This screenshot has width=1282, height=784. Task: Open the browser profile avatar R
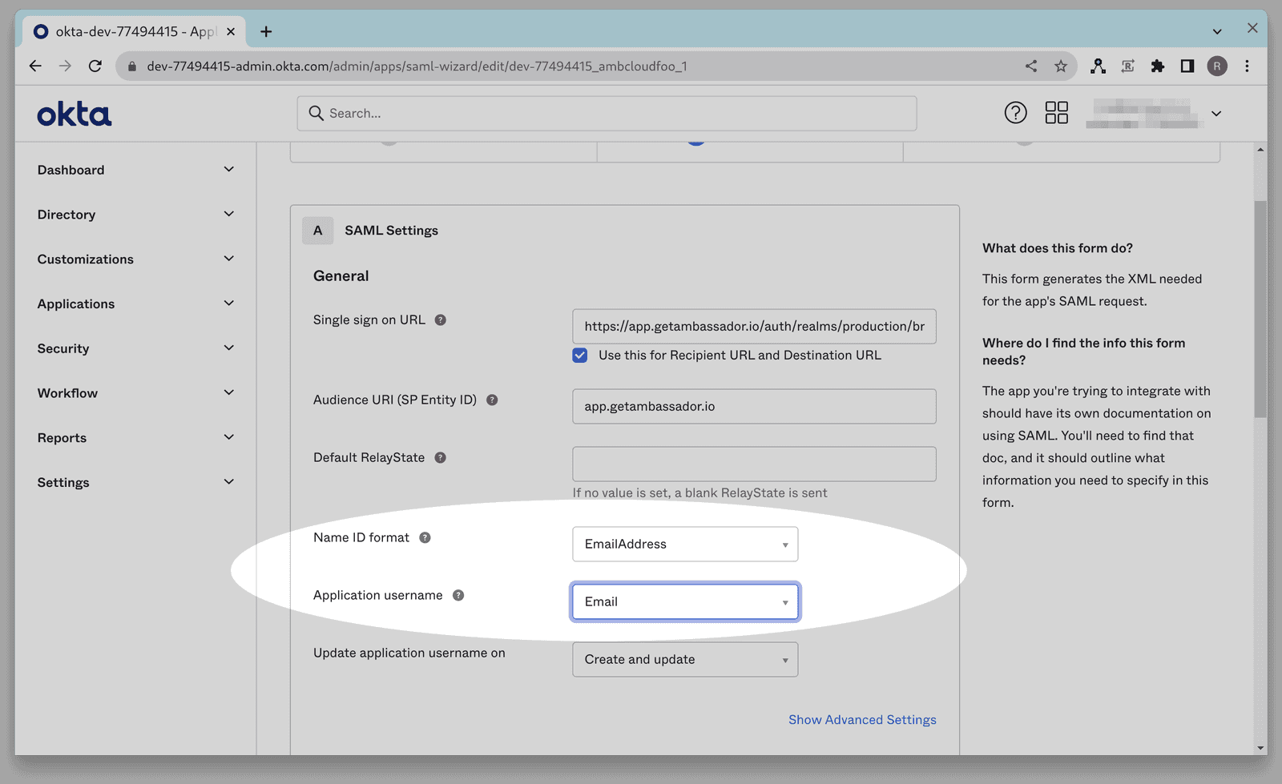coord(1217,66)
